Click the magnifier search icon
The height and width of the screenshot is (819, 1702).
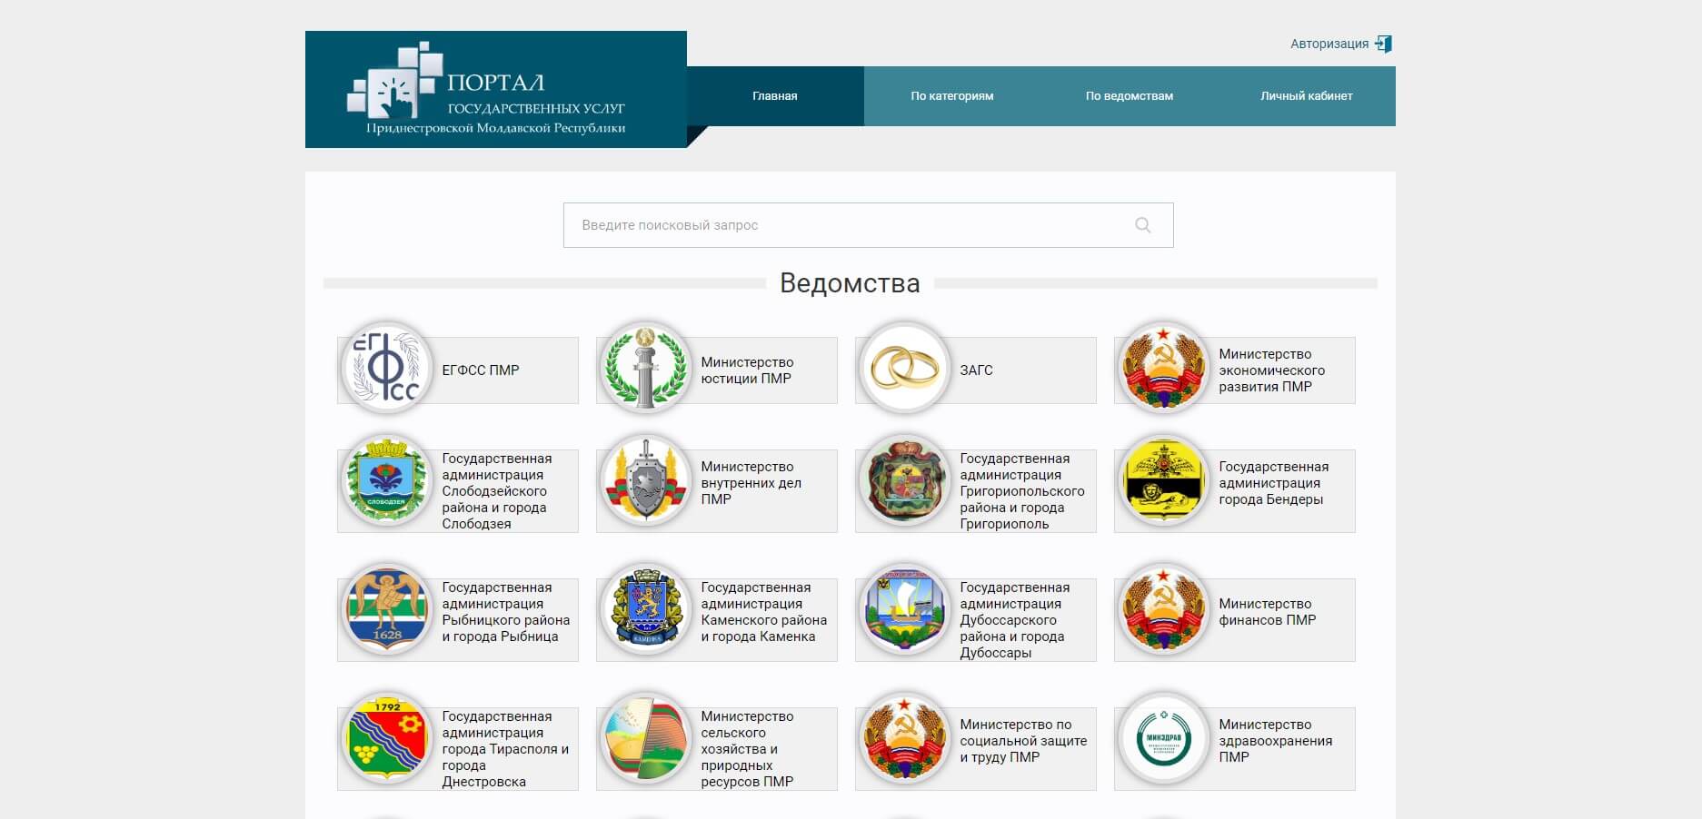click(1142, 225)
